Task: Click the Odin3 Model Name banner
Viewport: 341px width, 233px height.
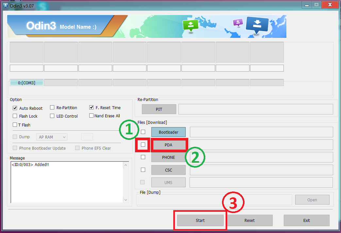Action: 146,26
